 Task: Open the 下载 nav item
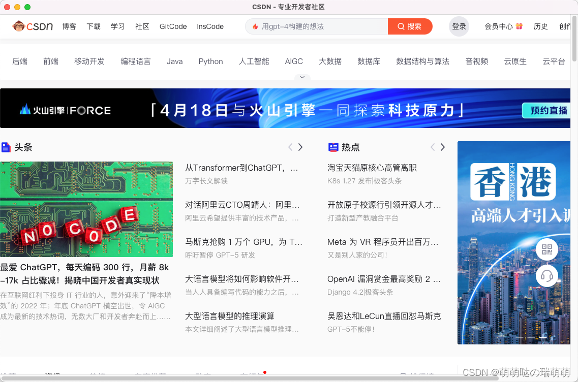93,26
